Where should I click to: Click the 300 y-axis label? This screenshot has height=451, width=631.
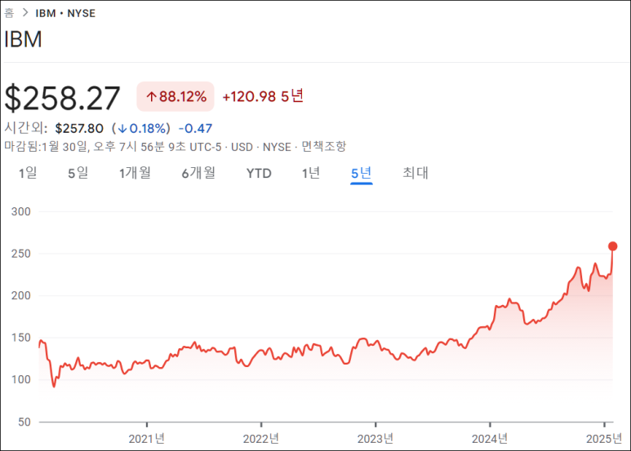click(x=21, y=211)
